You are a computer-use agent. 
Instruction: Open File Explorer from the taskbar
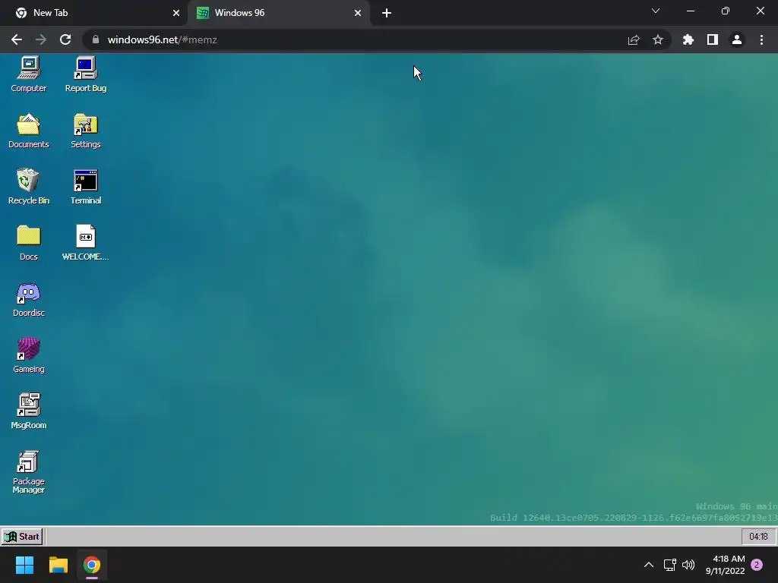(58, 565)
